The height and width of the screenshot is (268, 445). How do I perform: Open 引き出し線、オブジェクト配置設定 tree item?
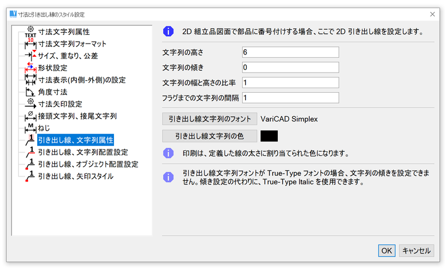point(88,164)
